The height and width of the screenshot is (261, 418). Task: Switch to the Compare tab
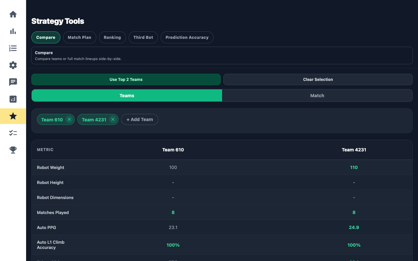point(46,37)
